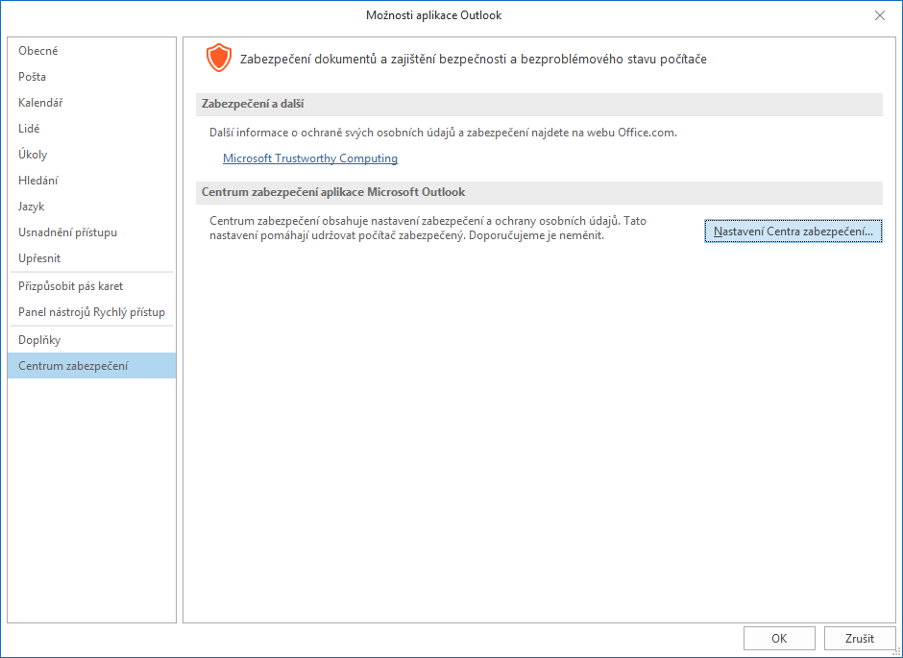Choose the Jazyk category
This screenshot has width=903, height=658.
(x=91, y=207)
